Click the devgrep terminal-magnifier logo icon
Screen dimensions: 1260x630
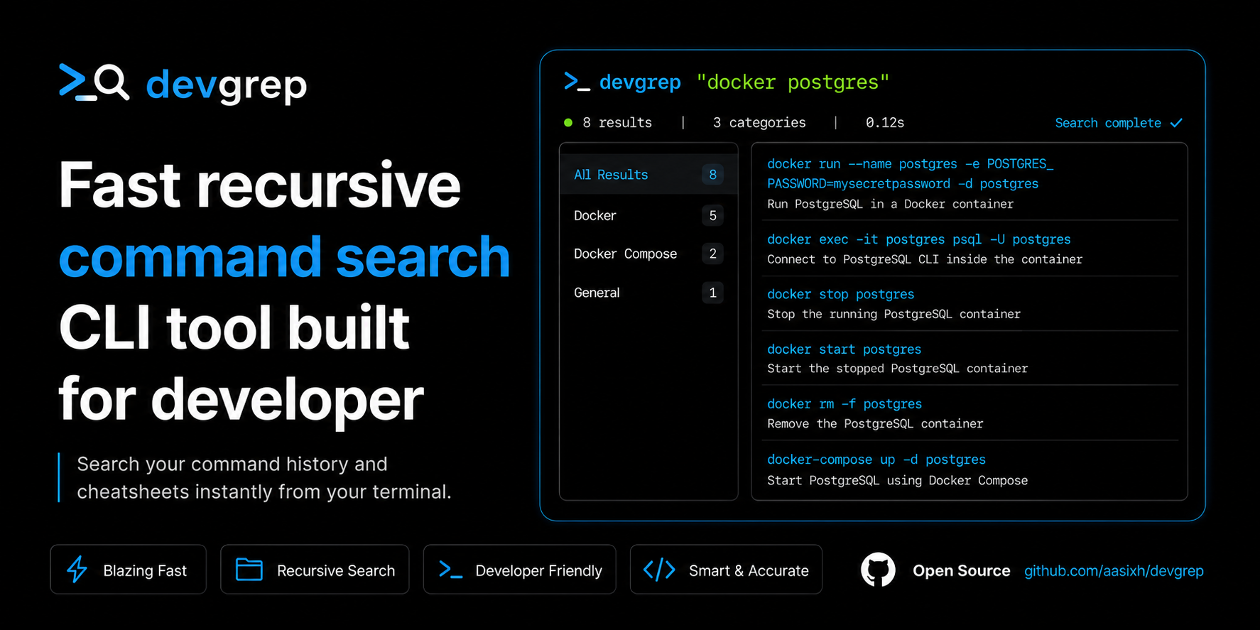pyautogui.click(x=94, y=82)
